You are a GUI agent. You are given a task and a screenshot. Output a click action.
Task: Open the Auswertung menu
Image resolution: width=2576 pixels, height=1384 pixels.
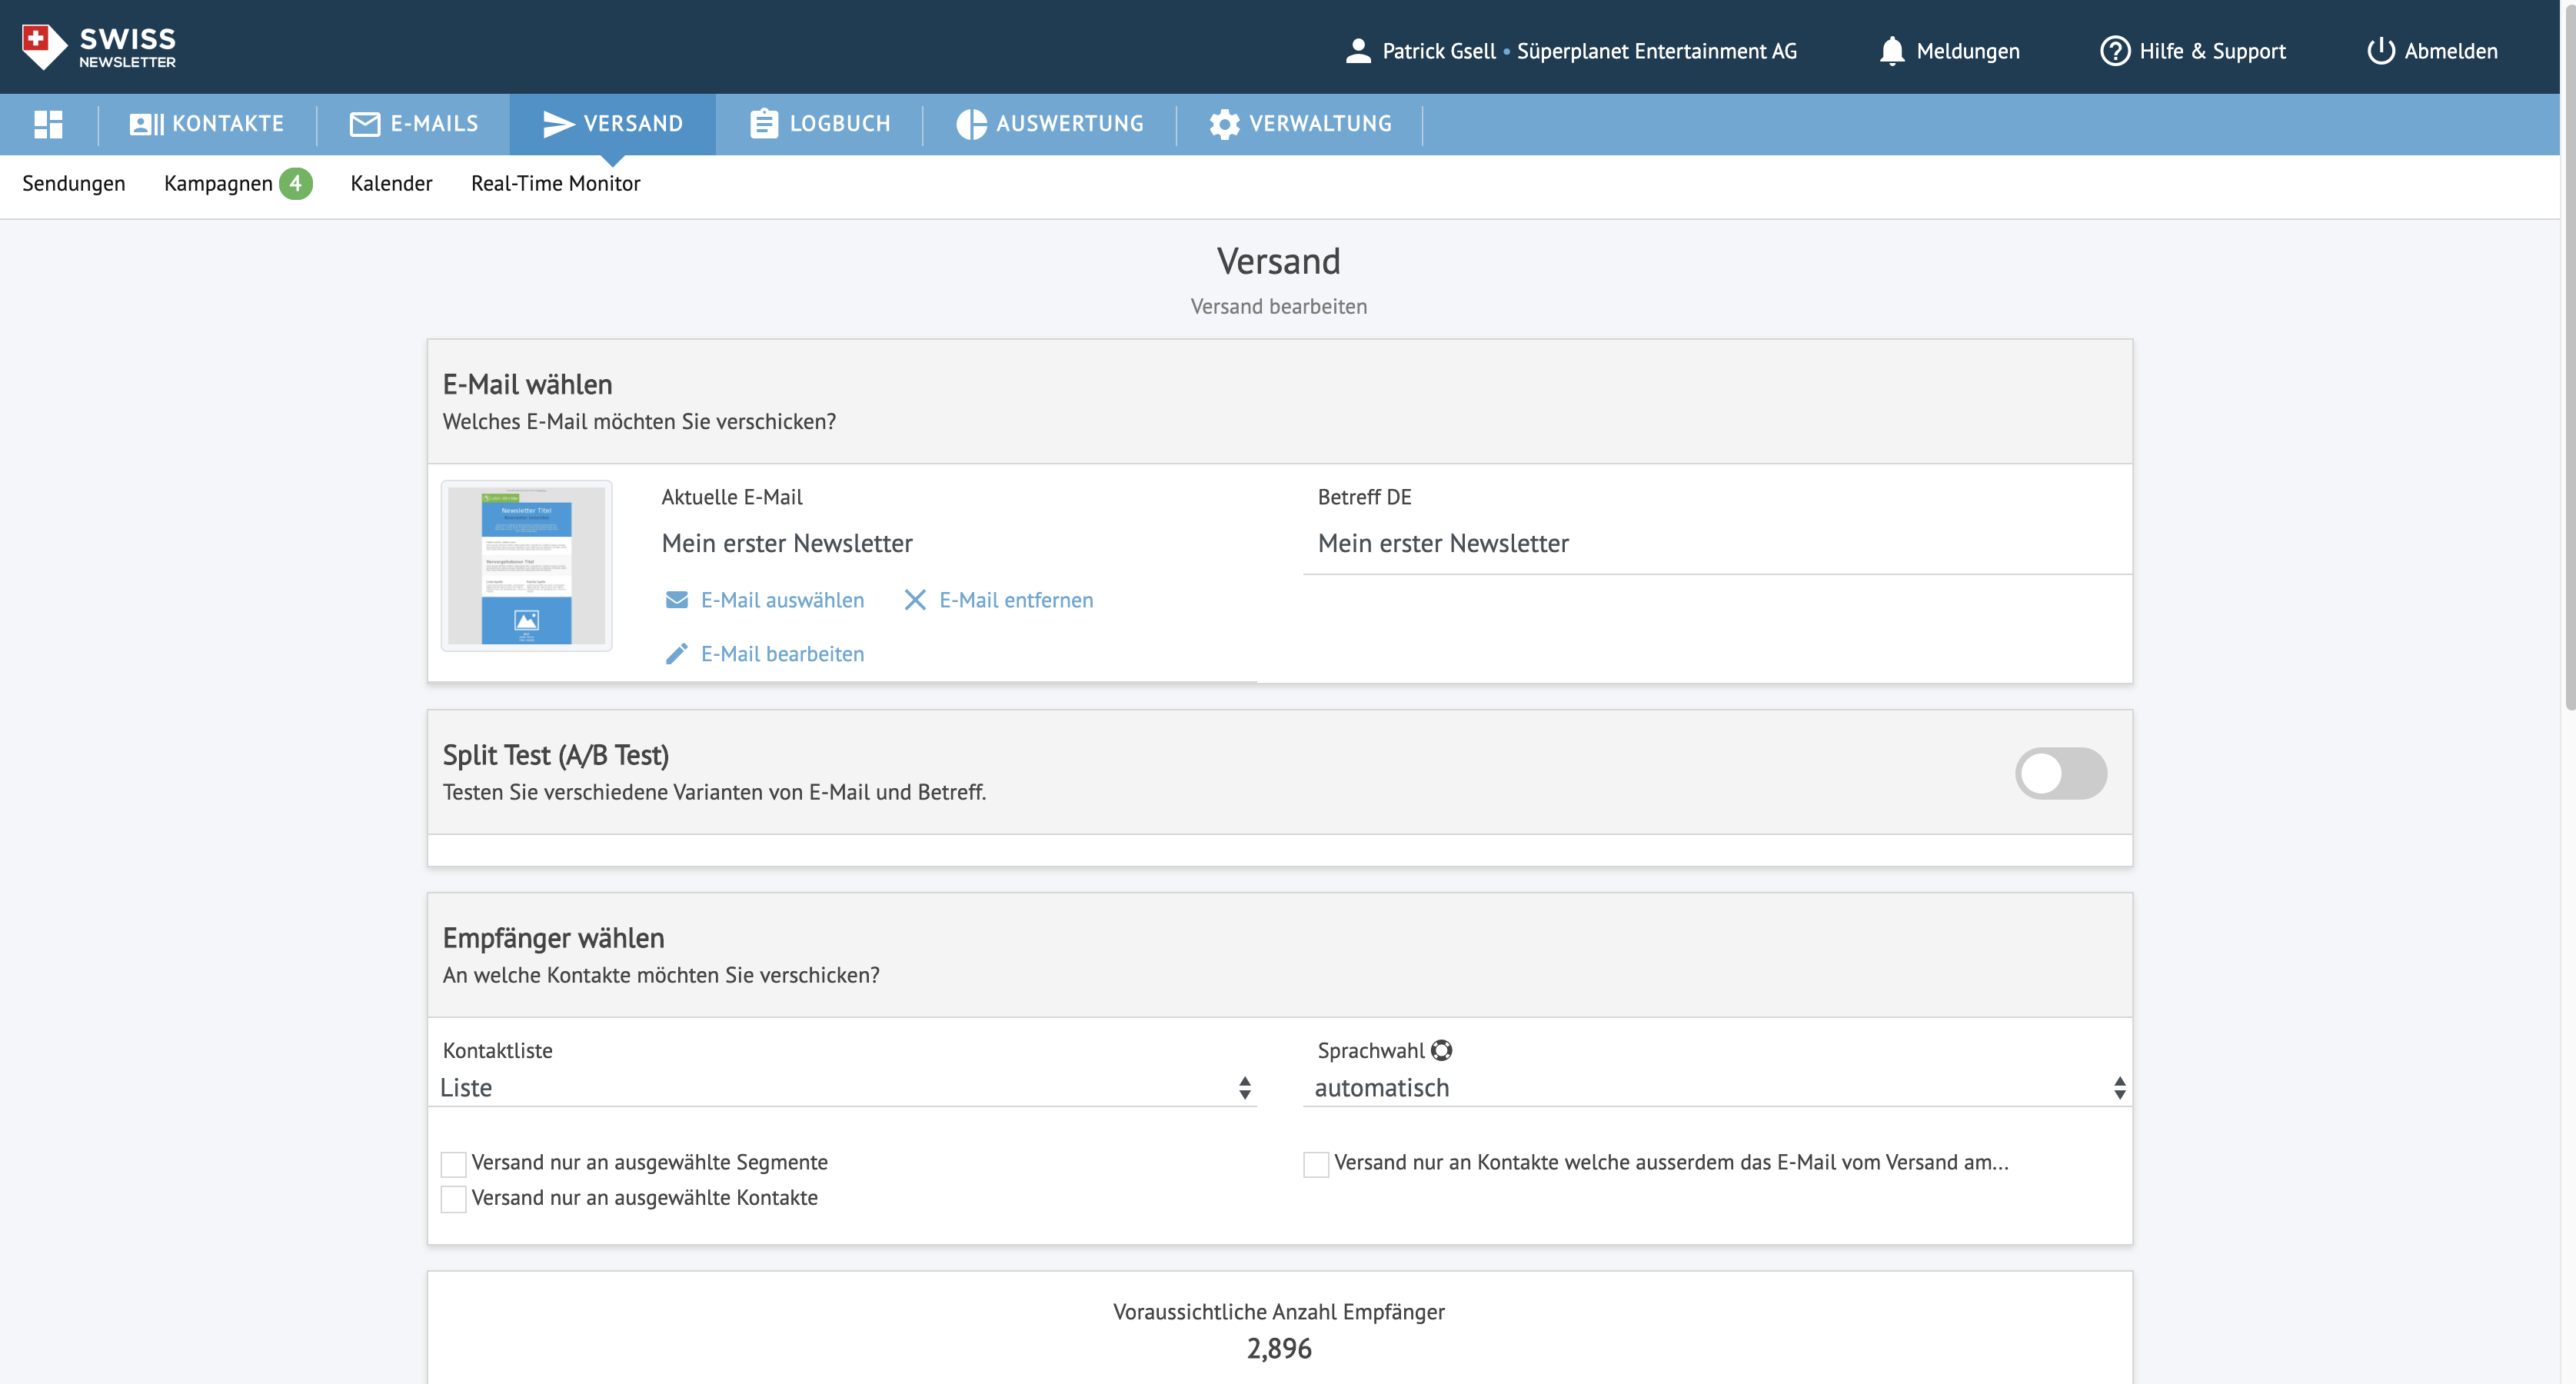1049,124
